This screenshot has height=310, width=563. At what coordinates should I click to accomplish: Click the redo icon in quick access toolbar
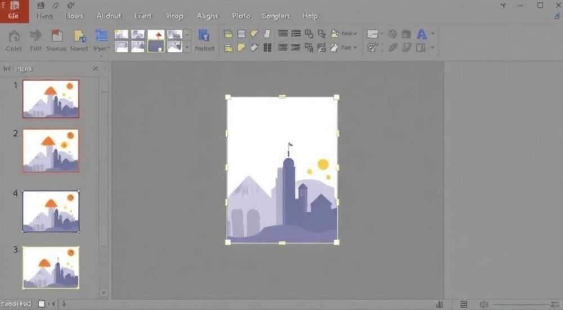[x=70, y=6]
